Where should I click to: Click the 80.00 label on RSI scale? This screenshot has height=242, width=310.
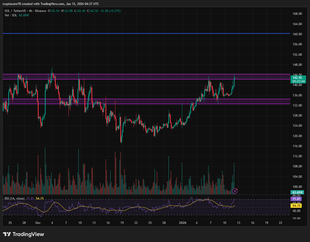click(296, 196)
